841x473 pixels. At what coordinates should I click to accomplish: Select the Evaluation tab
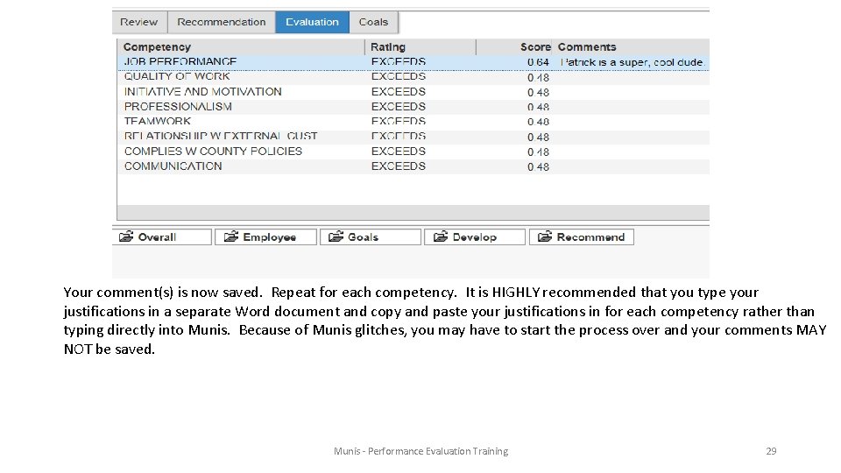coord(312,22)
